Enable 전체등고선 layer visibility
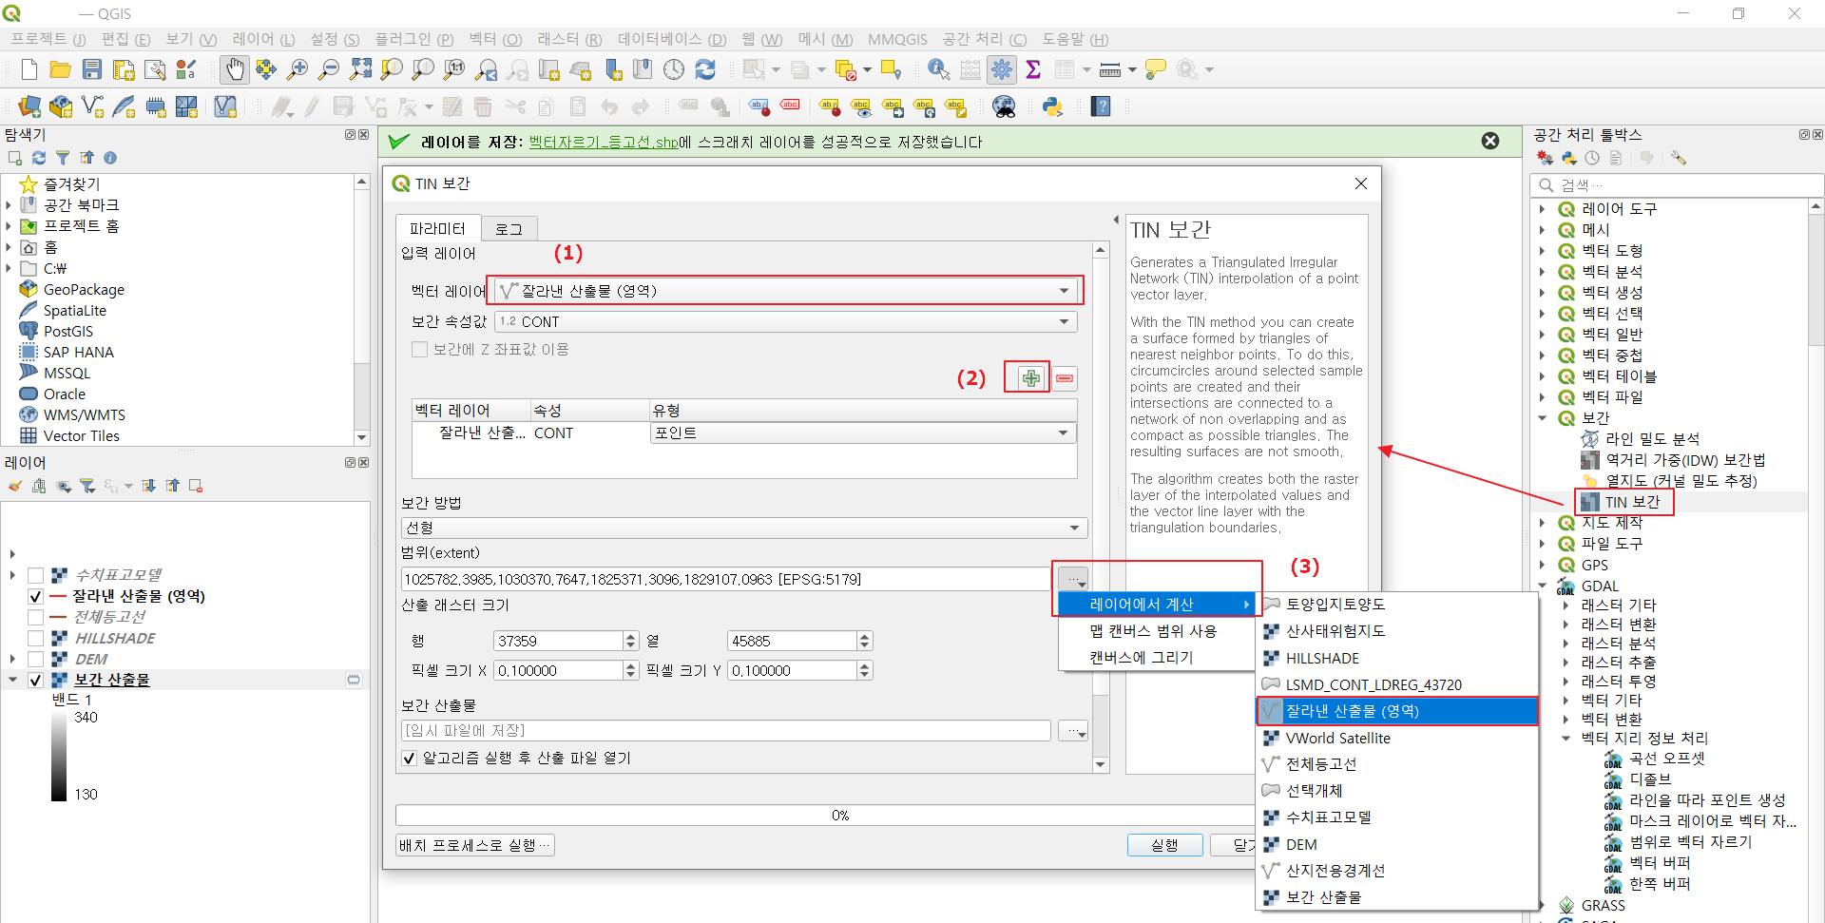This screenshot has height=923, width=1825. [35, 617]
